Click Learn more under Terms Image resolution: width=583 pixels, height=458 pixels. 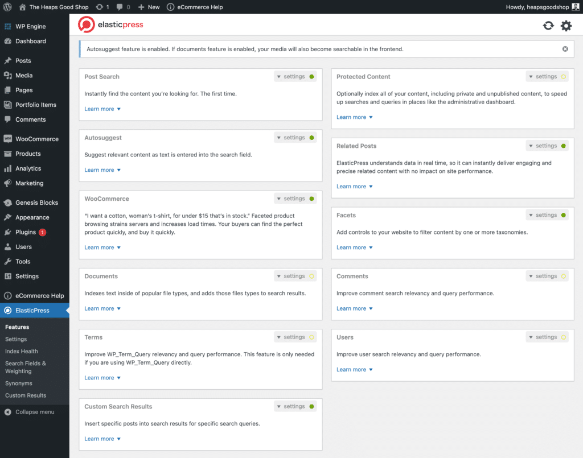pyautogui.click(x=102, y=378)
